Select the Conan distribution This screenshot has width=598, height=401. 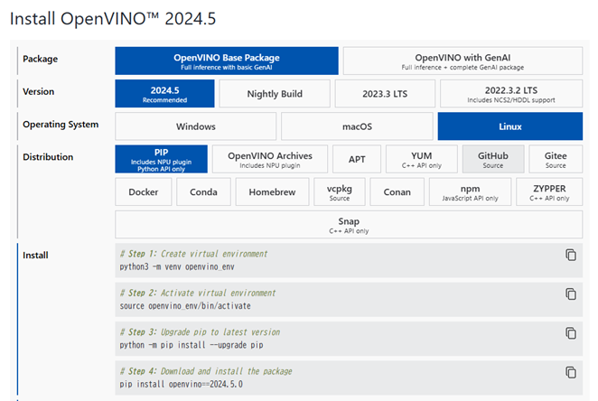point(397,192)
